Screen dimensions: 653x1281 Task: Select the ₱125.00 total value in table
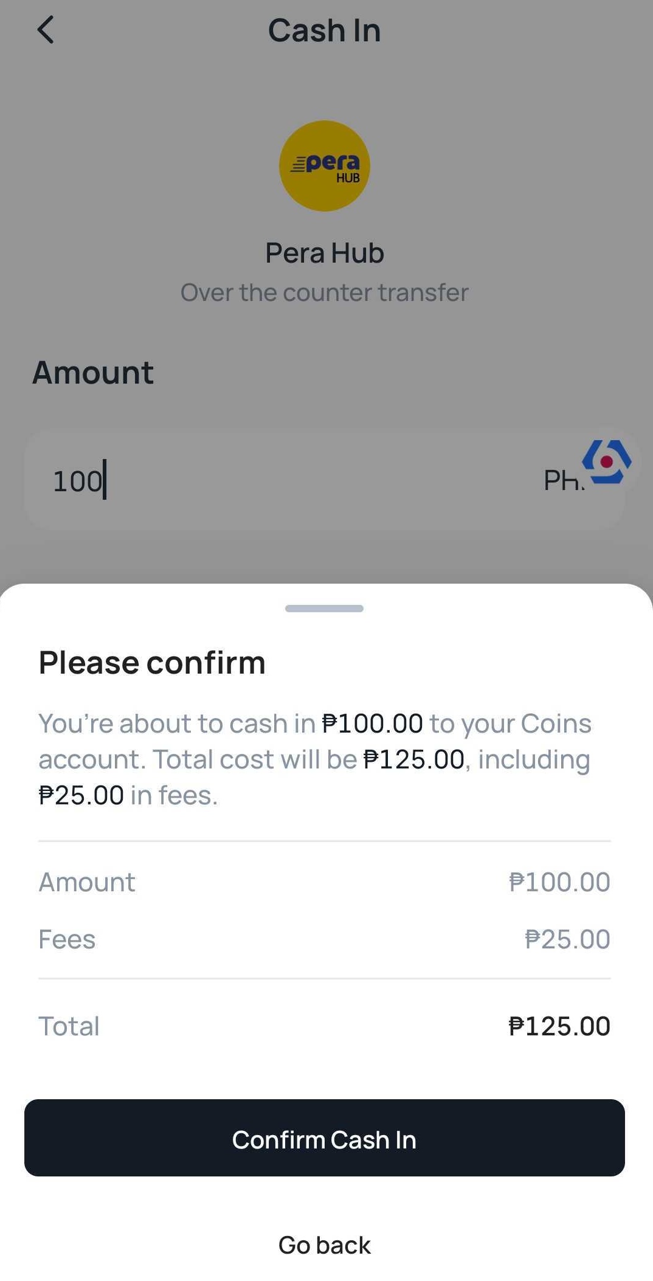[559, 1026]
